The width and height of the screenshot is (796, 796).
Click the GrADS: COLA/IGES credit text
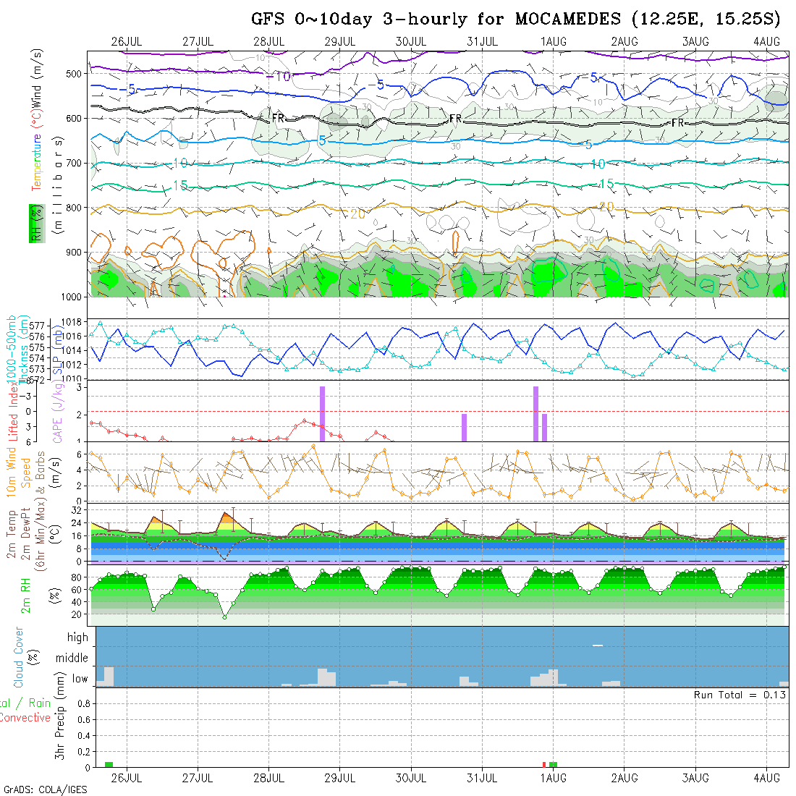pyautogui.click(x=45, y=789)
